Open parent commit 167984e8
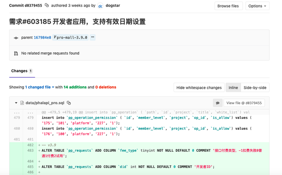Viewport: 282px width, 175px height. tap(42, 37)
